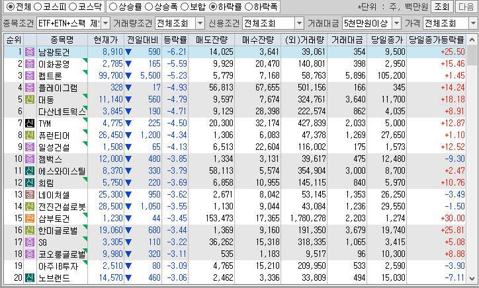Open the 가격 dropdown
This screenshot has width=479, height=288.
[473, 23]
